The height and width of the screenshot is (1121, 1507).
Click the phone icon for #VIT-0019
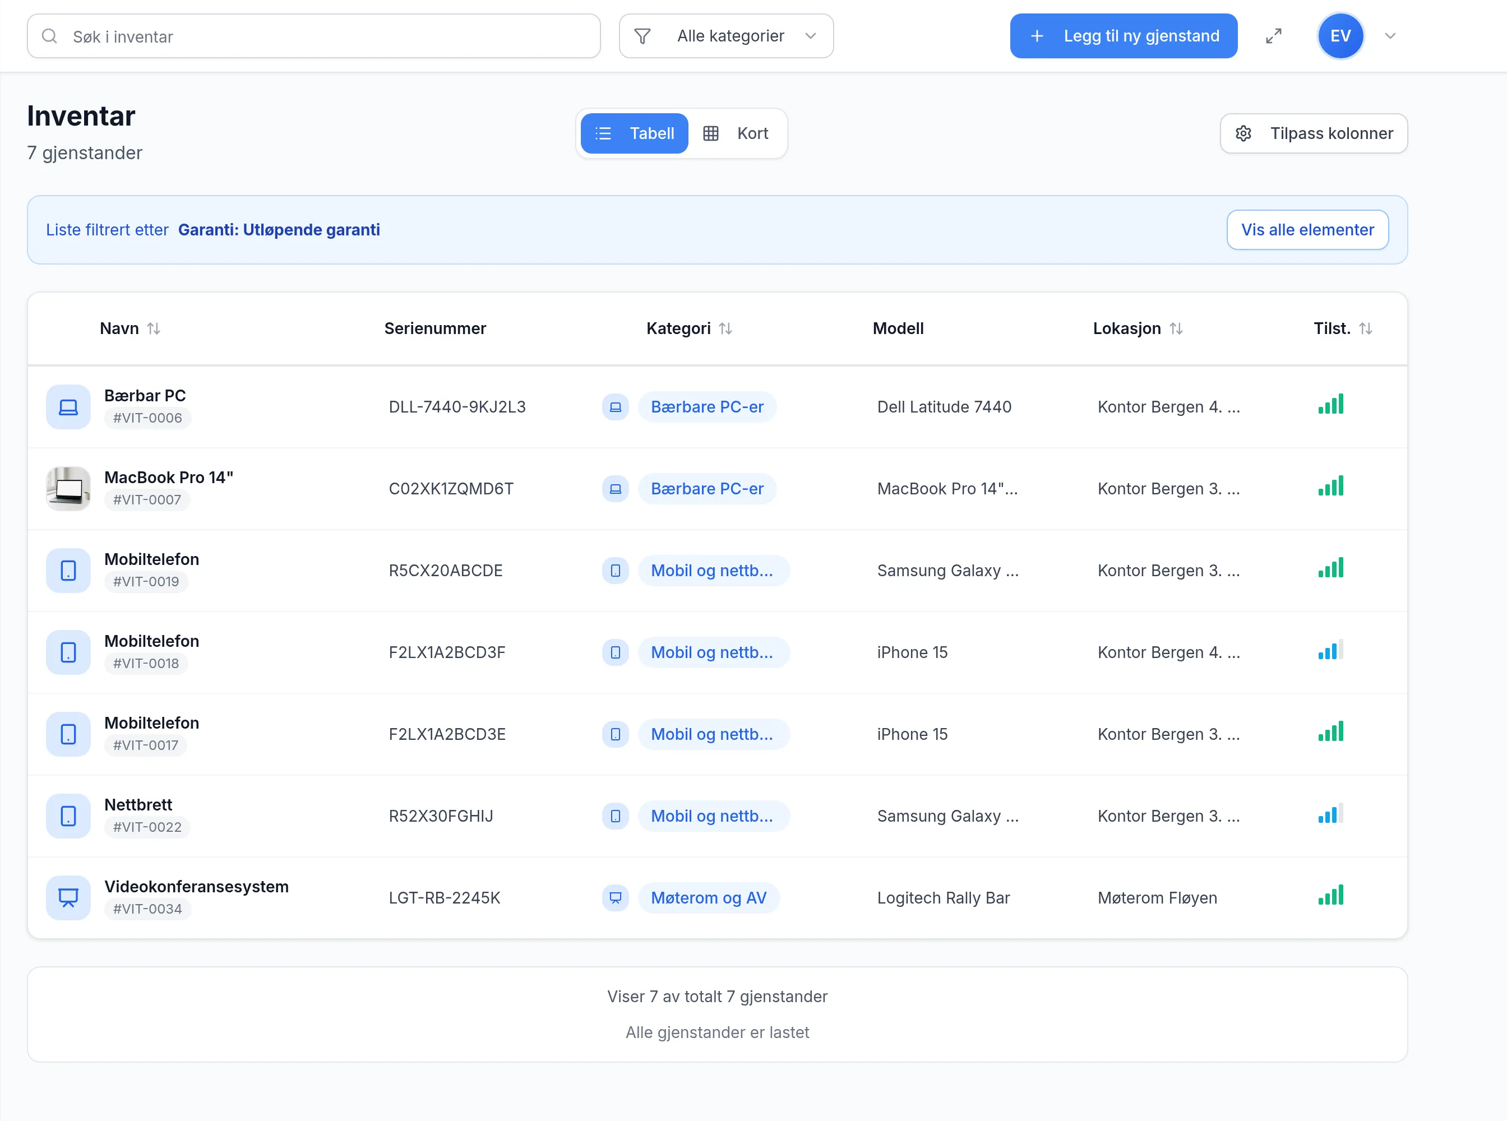pos(68,571)
